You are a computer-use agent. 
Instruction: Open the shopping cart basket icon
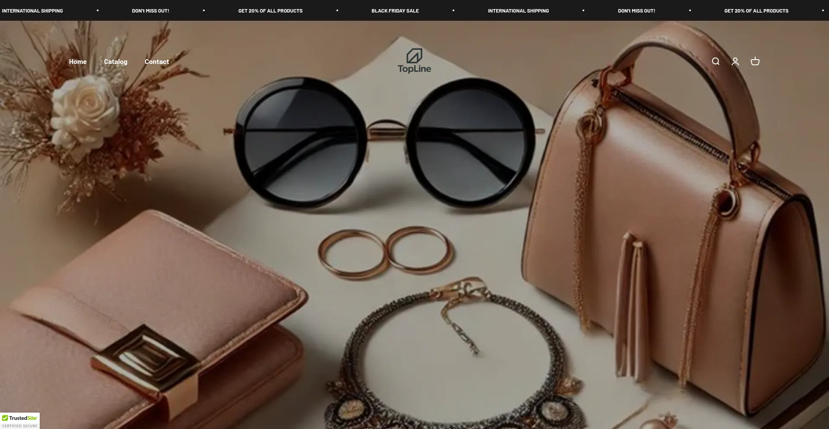click(x=755, y=61)
